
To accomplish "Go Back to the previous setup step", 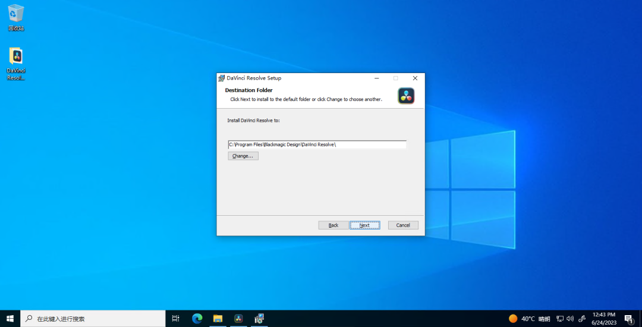I will coord(333,225).
